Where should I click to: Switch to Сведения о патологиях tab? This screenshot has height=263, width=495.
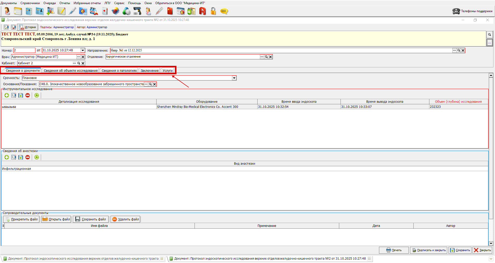pos(119,70)
